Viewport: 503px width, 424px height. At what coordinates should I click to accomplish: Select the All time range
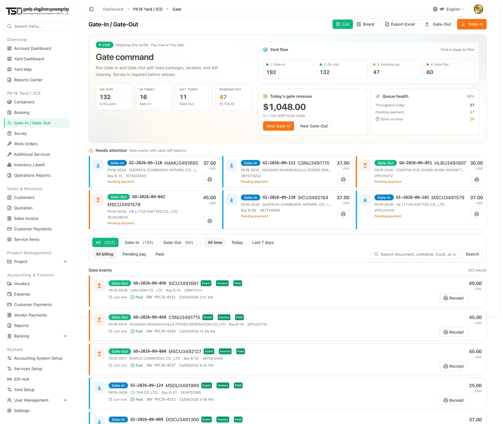215,242
